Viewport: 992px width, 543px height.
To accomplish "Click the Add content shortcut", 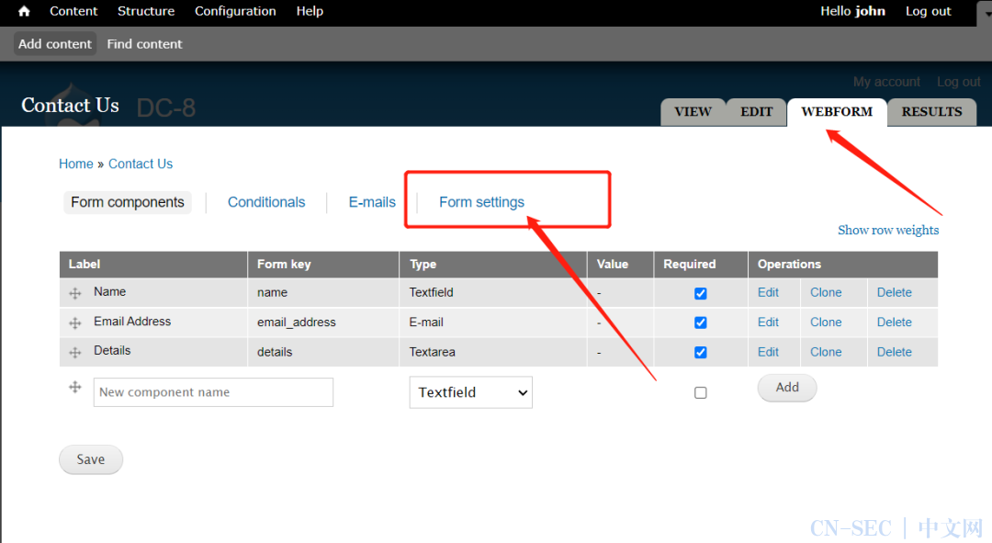I will tap(55, 44).
